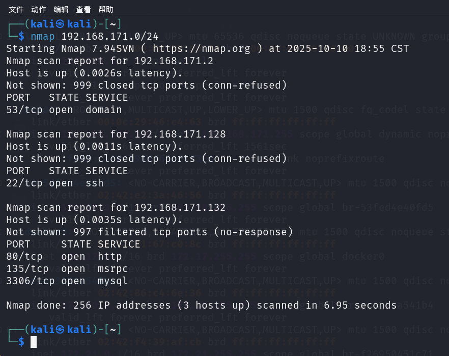
Task: Open the 编辑 (Edit) menu
Action: 61,10
